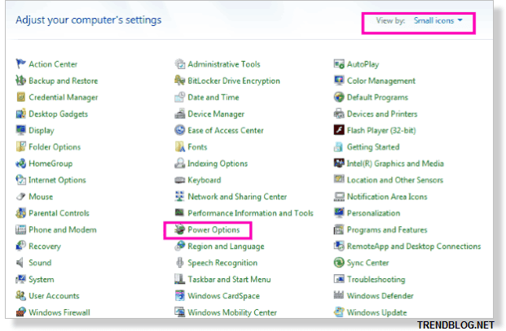
Task: Open Default Programs link
Action: [377, 98]
